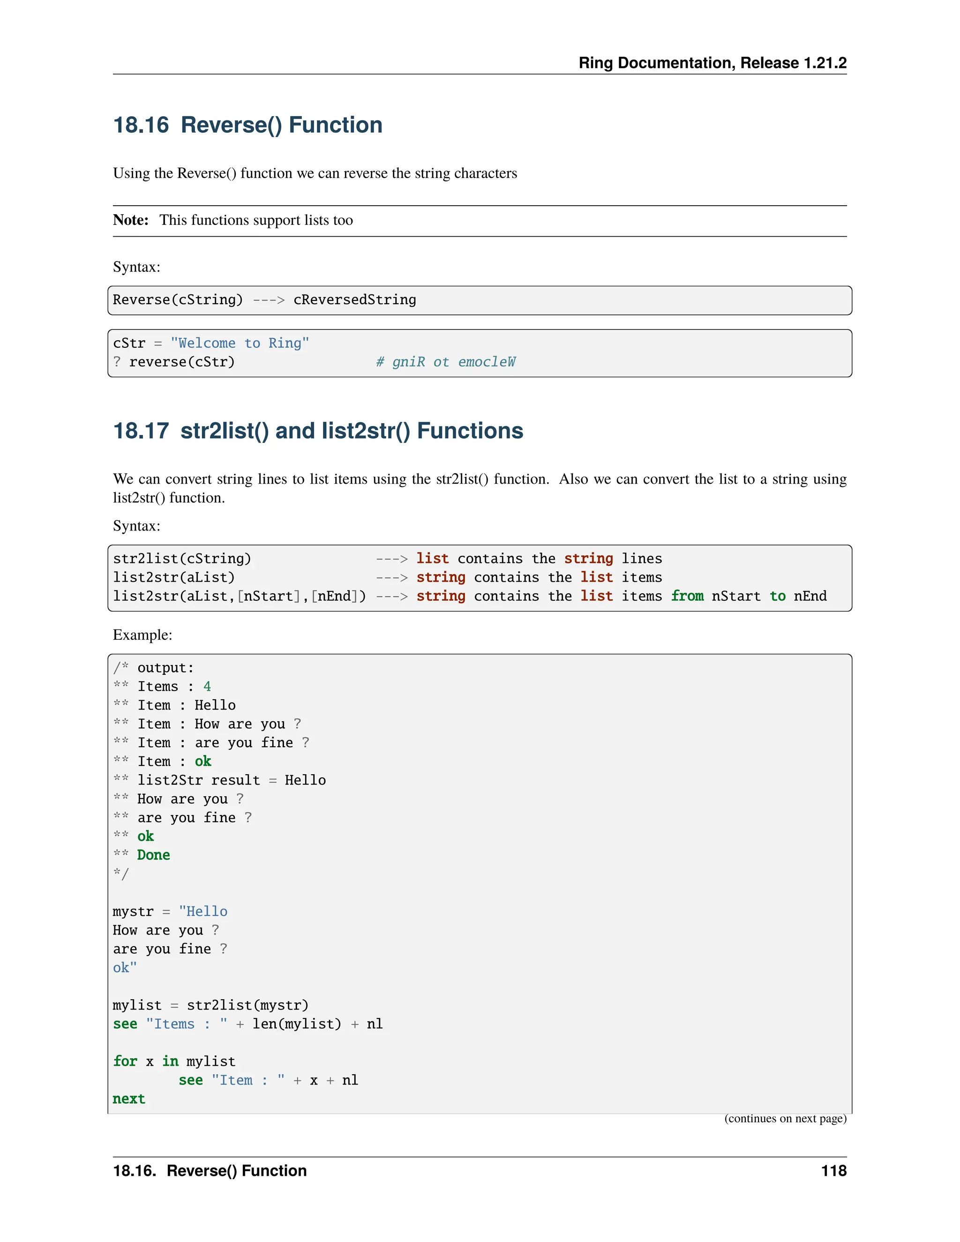Click the 'Items : 4' output line
Image resolution: width=960 pixels, height=1242 pixels.
tap(173, 687)
